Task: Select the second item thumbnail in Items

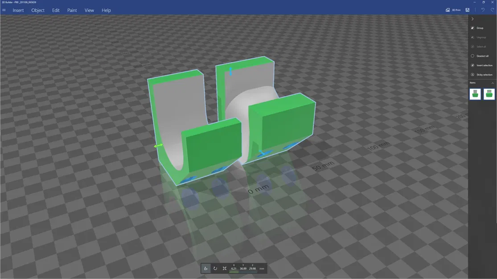Action: click(x=489, y=94)
